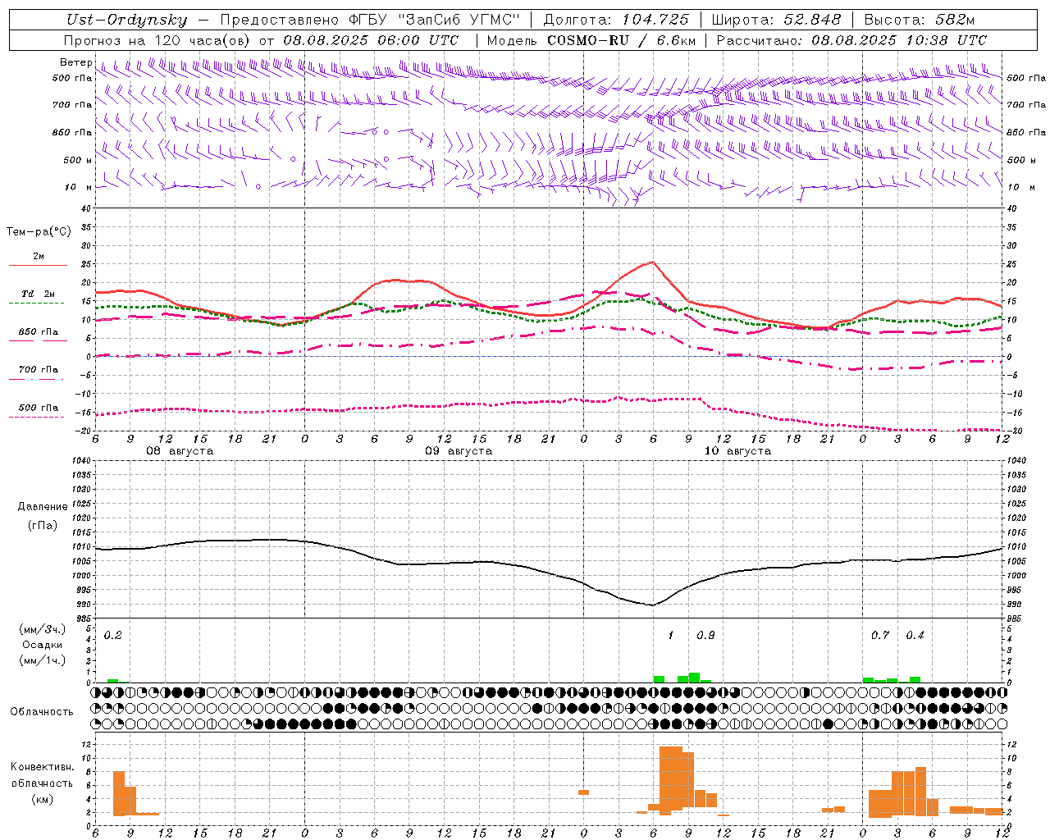Click the tallest orange convective cloud bar
The height and width of the screenshot is (840, 1050).
click(x=671, y=780)
